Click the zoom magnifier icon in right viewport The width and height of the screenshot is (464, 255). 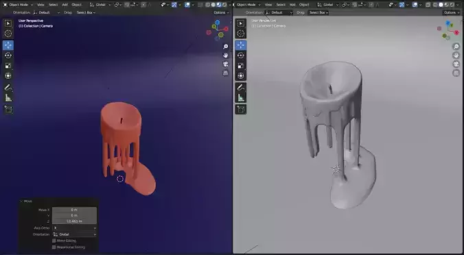pos(456,47)
